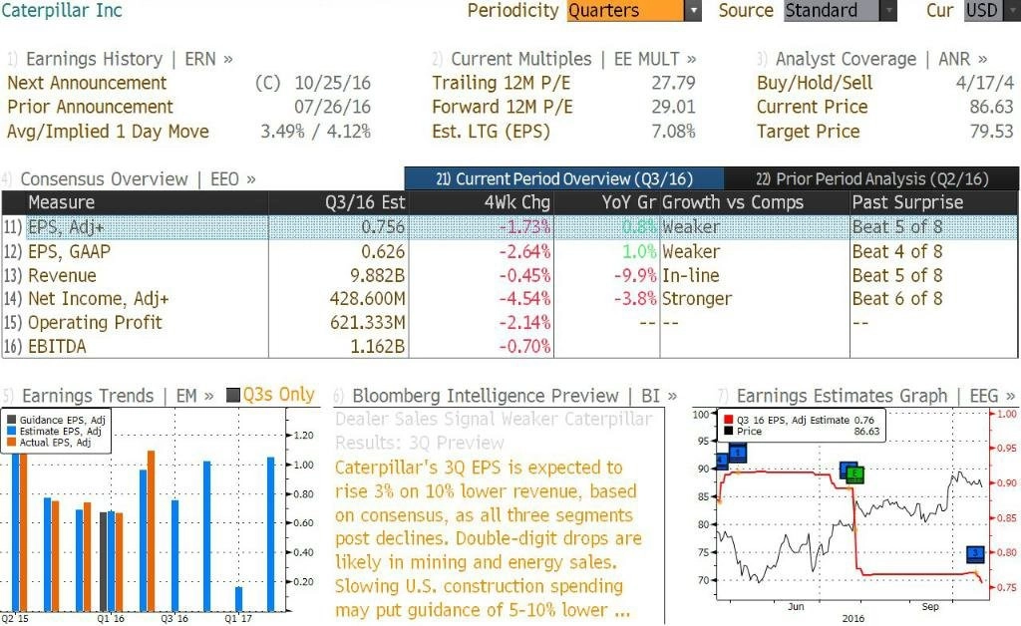Expand the Source Standard dropdown arrow
The height and width of the screenshot is (626, 1021).
point(888,10)
